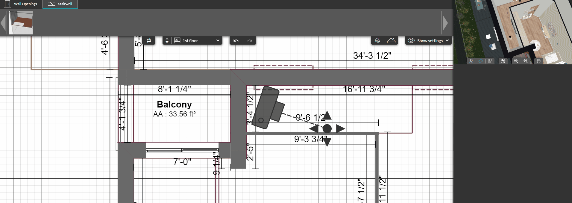Screen dimensions: 572x203
Task: Click the mouse scroll navigation icon
Action: tap(503, 61)
